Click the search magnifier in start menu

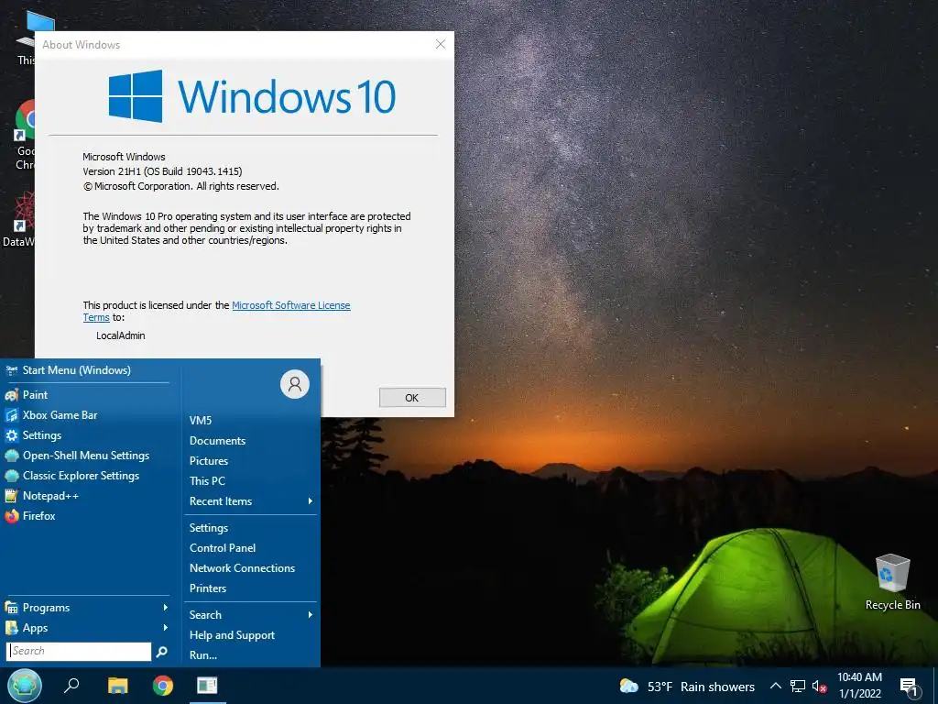161,652
